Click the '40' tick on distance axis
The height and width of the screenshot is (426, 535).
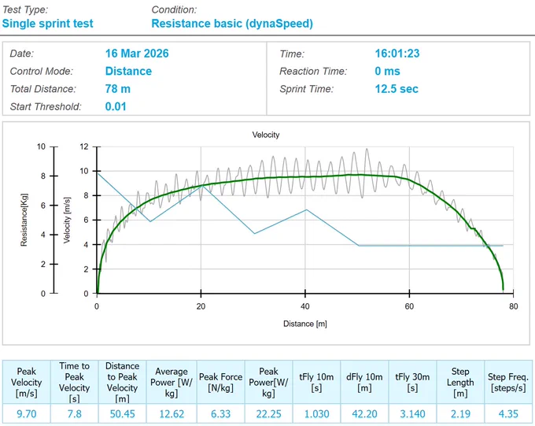pyautogui.click(x=305, y=306)
